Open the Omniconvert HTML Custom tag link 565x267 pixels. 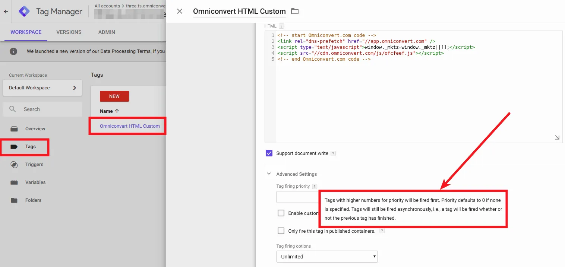point(130,126)
